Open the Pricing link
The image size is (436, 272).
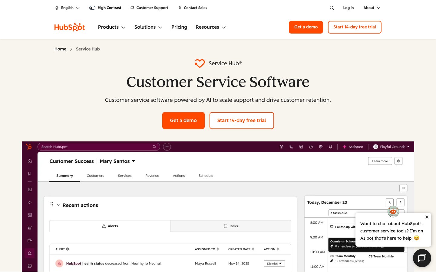[179, 27]
